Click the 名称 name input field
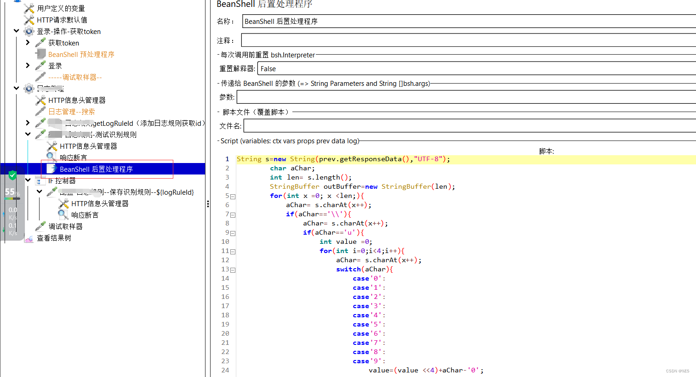This screenshot has height=377, width=696. coord(469,21)
